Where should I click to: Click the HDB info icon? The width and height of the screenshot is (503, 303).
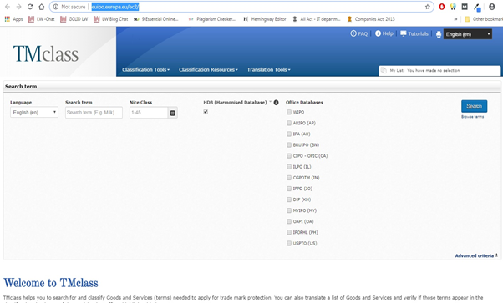tap(276, 103)
